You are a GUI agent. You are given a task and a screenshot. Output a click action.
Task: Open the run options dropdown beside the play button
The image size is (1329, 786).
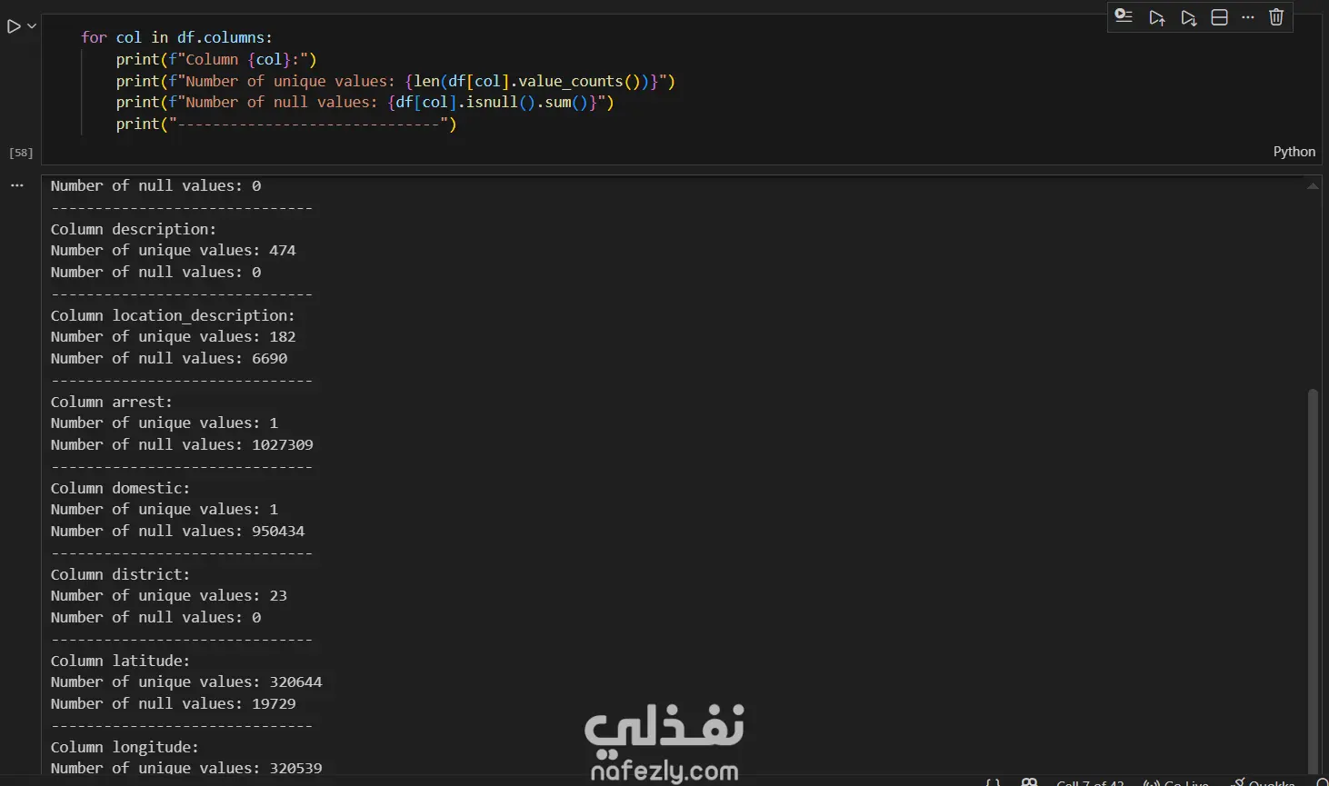tap(32, 26)
